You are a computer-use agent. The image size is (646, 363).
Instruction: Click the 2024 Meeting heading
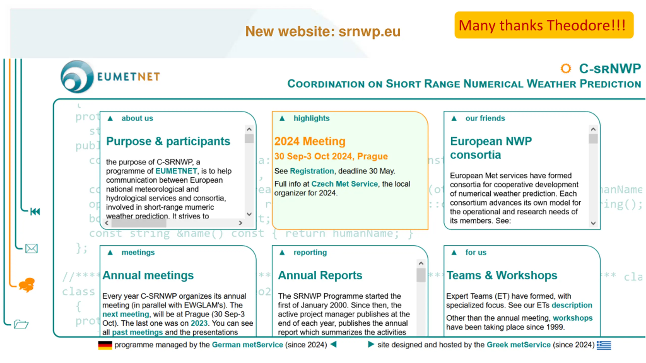310,141
